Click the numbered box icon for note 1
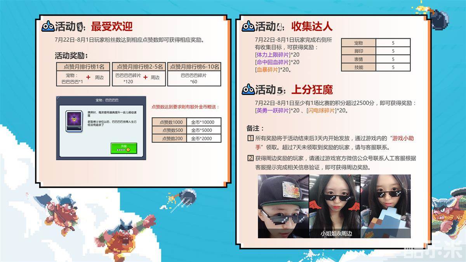Viewport: 466px width, 262px height. coord(250,139)
